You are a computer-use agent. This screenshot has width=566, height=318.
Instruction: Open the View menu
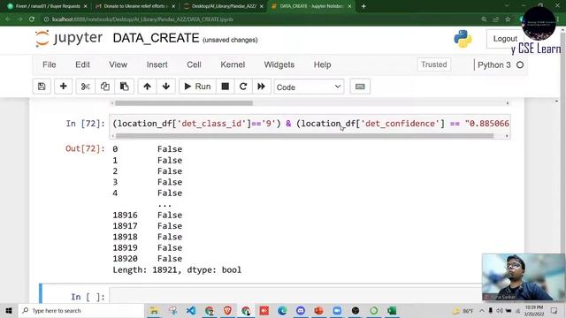(x=118, y=64)
